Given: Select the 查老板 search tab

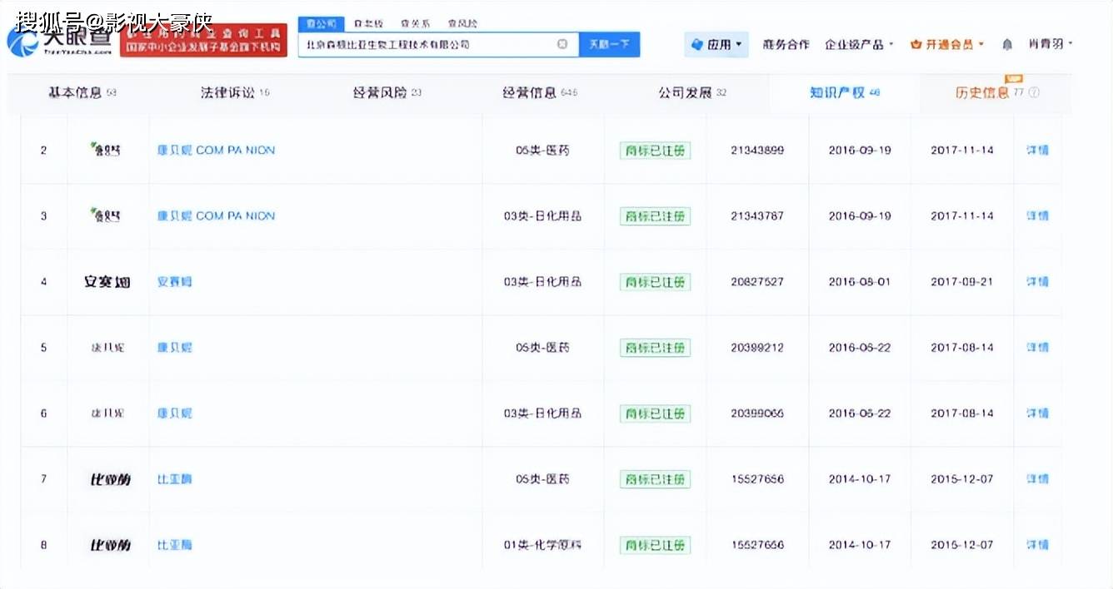Looking at the screenshot, I should (368, 23).
